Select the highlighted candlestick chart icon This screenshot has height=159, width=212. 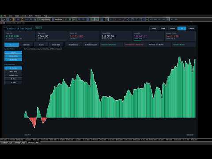[74, 19]
